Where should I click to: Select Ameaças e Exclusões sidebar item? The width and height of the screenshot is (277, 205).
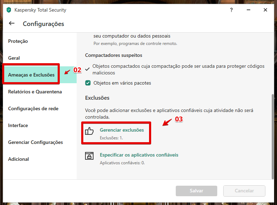coord(31,75)
